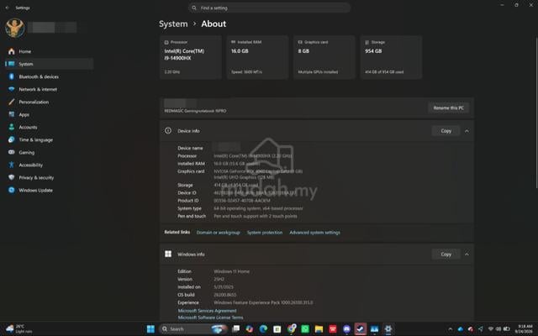Click the Windows info logo icon

[x=168, y=254]
